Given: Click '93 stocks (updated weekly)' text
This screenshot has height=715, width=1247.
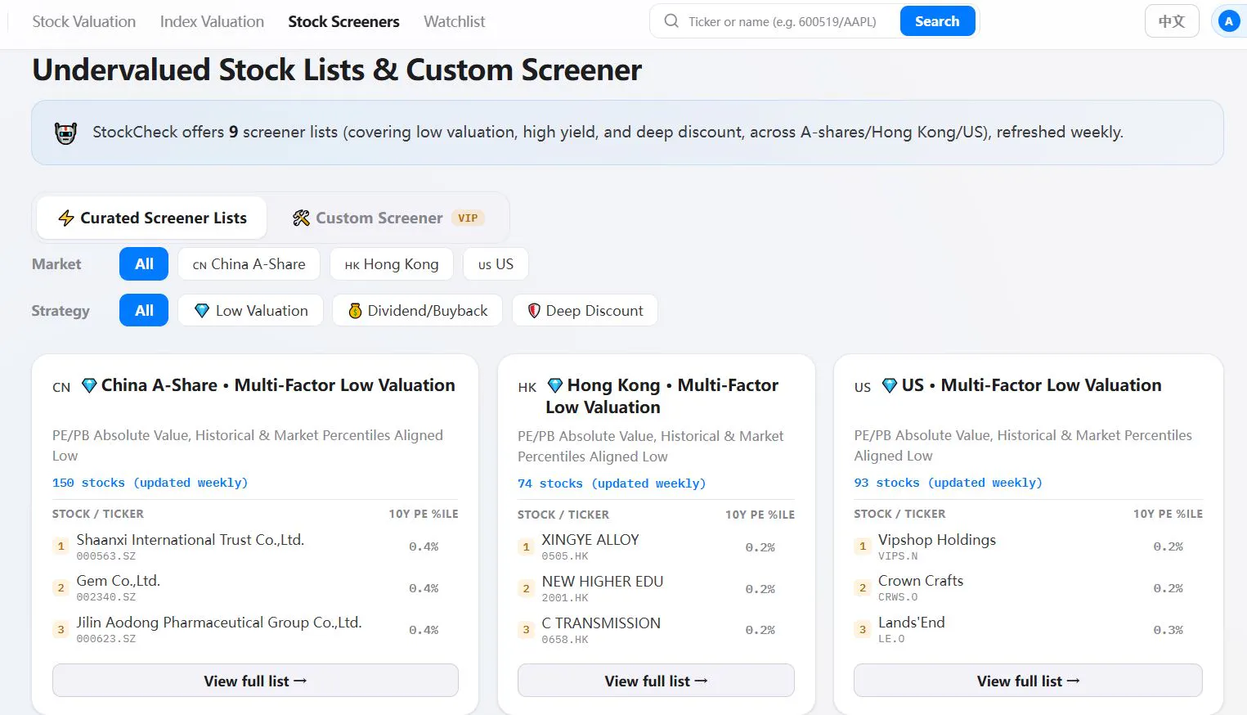Looking at the screenshot, I should pyautogui.click(x=948, y=483).
